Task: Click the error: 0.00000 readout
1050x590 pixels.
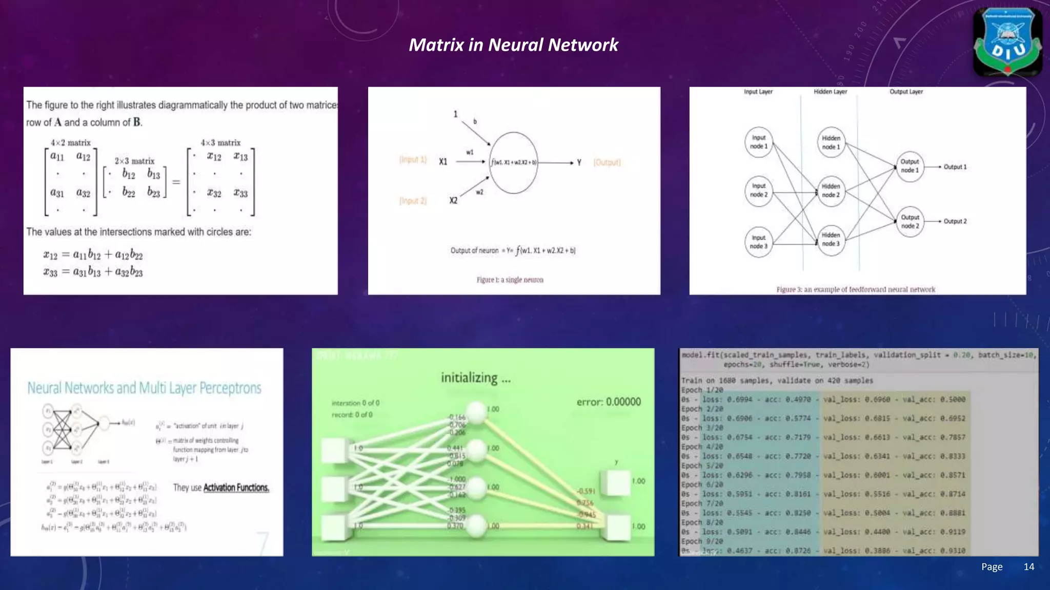Action: coord(609,402)
